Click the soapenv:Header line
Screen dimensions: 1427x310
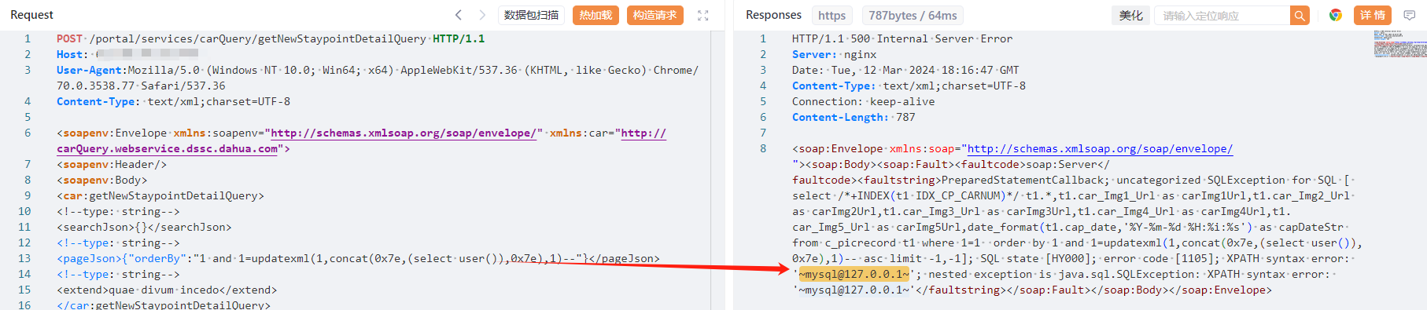pyautogui.click(x=112, y=164)
